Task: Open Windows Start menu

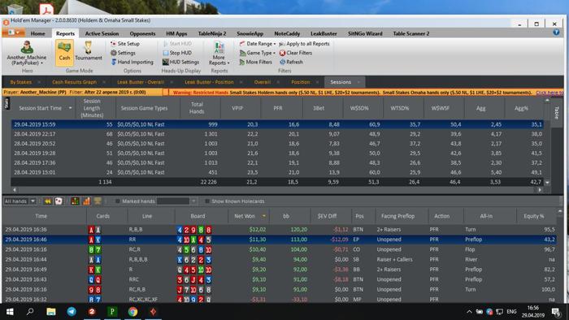Action: (x=10, y=312)
